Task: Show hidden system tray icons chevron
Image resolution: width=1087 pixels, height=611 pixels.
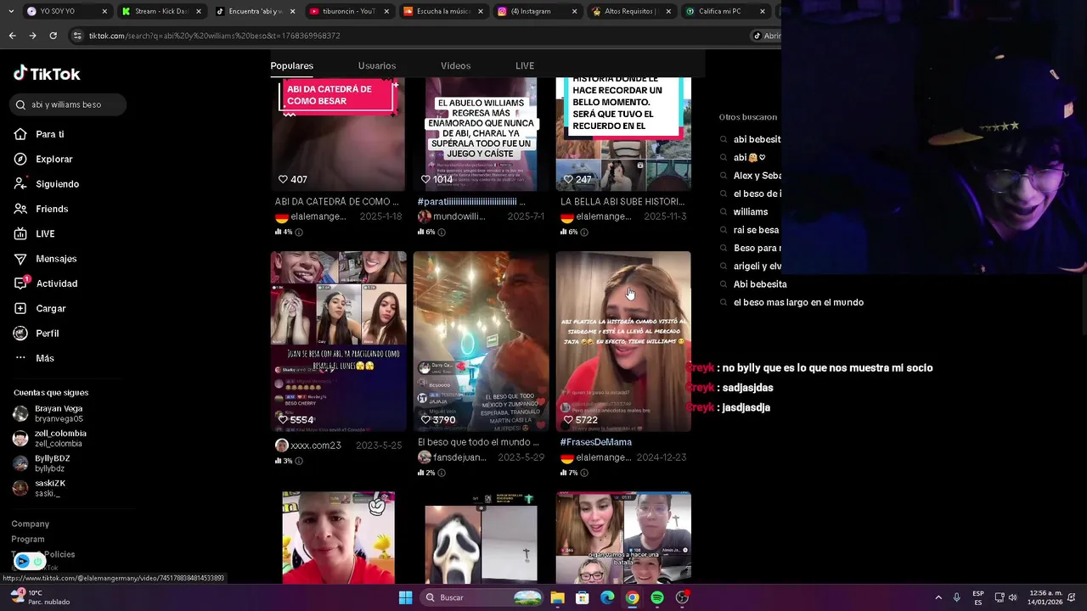Action: pos(938,597)
